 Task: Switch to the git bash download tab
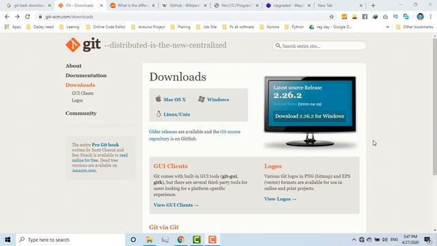point(29,5)
